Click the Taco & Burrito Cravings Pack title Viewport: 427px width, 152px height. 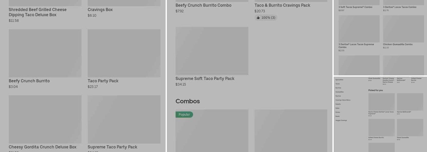click(x=282, y=5)
